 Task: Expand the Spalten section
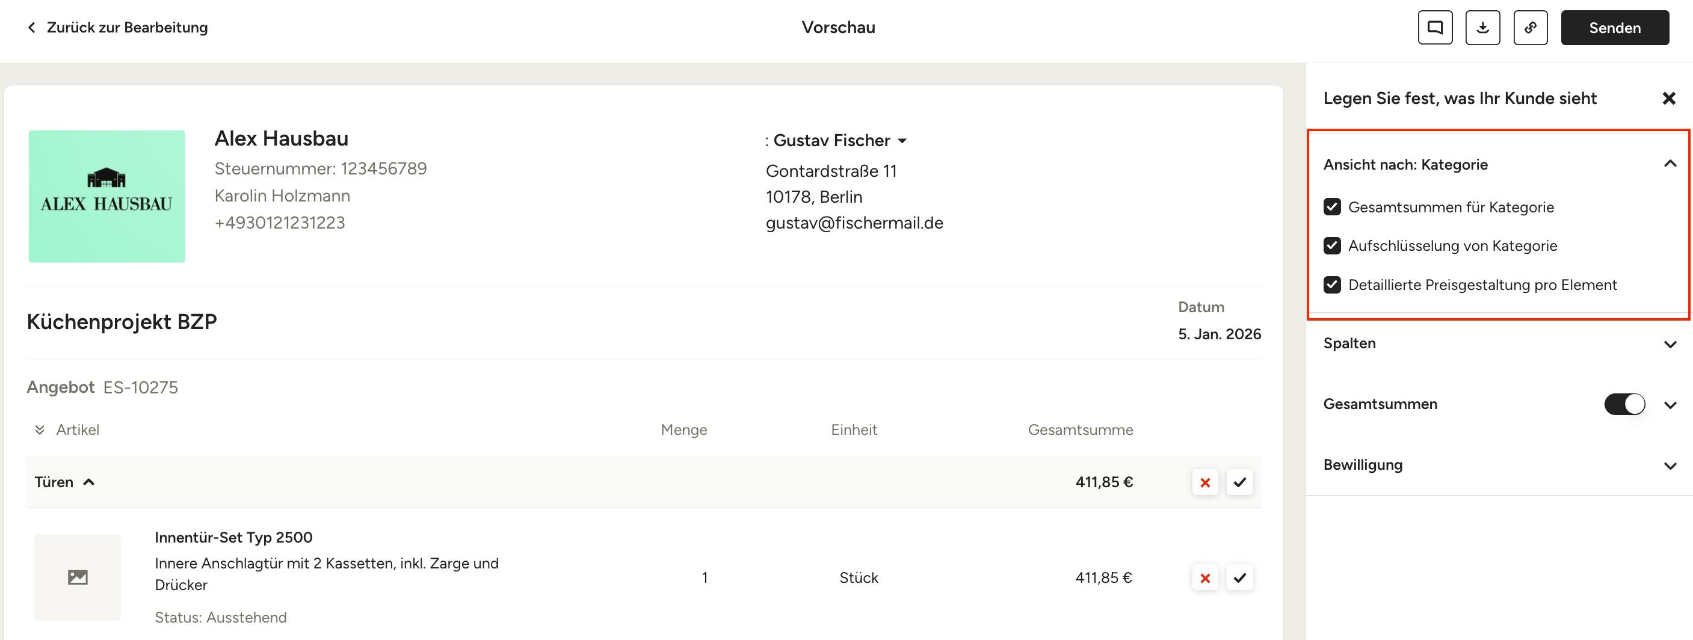pyautogui.click(x=1670, y=343)
